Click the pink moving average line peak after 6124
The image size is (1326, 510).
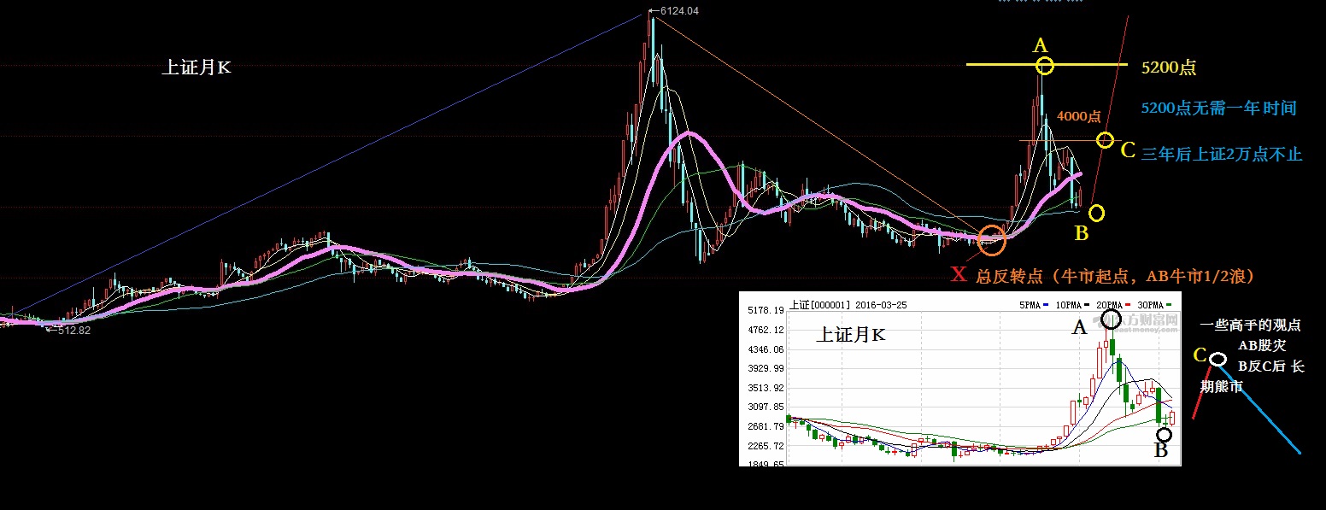(x=688, y=135)
